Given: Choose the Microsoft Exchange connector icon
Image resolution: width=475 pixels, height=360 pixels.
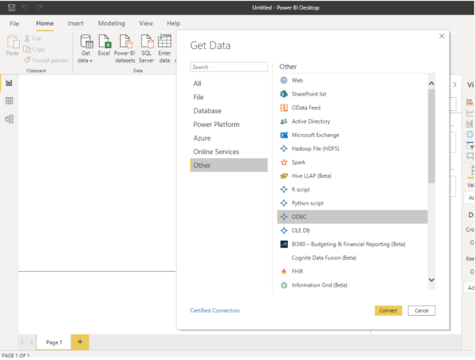Looking at the screenshot, I should click(284, 135).
